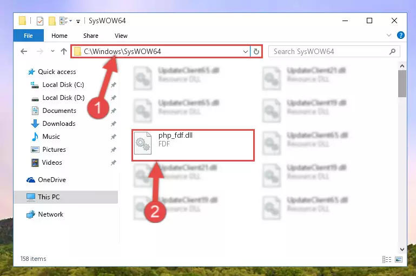Select the php_fdf.dll file
Viewport: 416px width, 276px height.
point(193,145)
